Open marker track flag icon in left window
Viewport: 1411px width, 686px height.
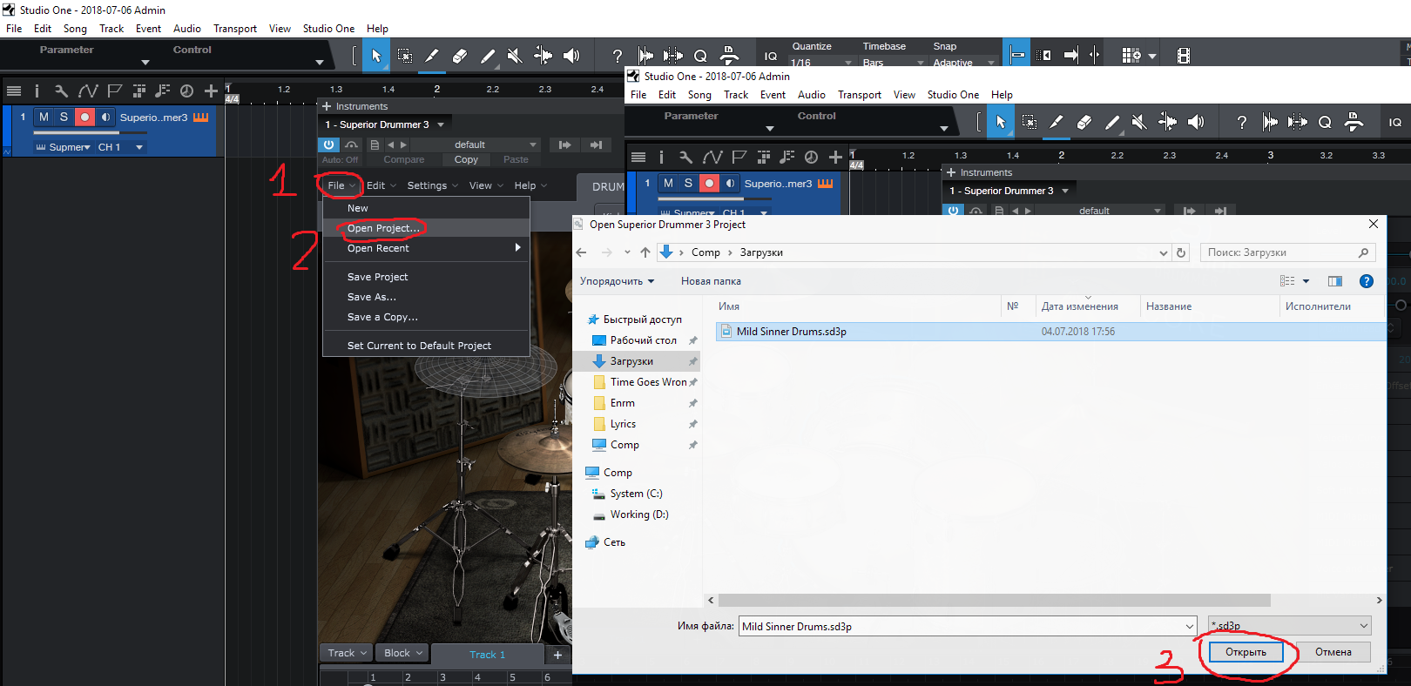point(113,91)
